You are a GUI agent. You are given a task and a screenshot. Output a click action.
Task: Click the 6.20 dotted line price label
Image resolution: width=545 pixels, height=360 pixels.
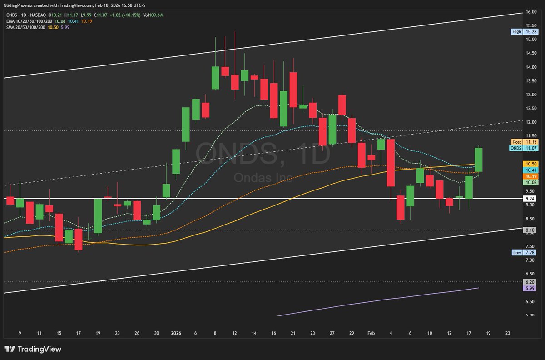530,282
